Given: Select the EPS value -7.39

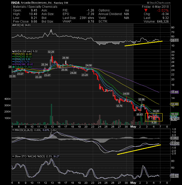Looking at the screenshot, I should 90,14.
